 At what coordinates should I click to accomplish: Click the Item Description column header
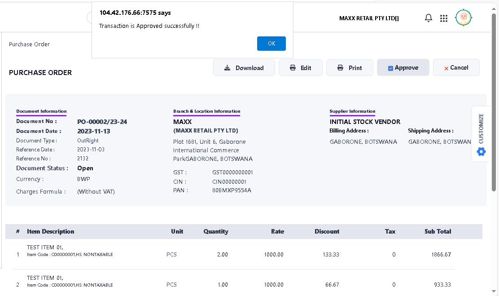(50, 232)
